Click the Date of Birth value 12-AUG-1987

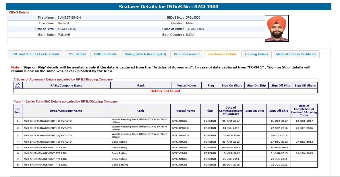click(67, 29)
